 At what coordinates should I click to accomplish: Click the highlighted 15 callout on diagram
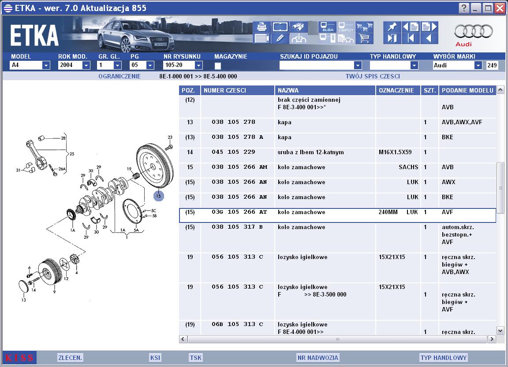(x=158, y=196)
